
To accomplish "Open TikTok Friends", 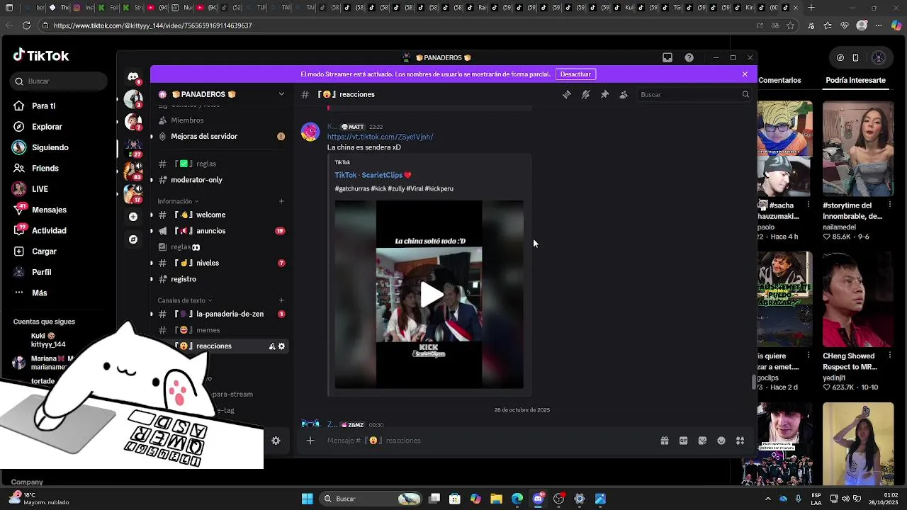I will coord(45,169).
